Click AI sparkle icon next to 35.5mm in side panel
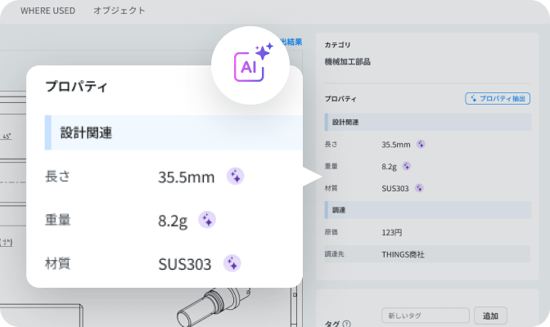The height and width of the screenshot is (327, 550). (421, 144)
